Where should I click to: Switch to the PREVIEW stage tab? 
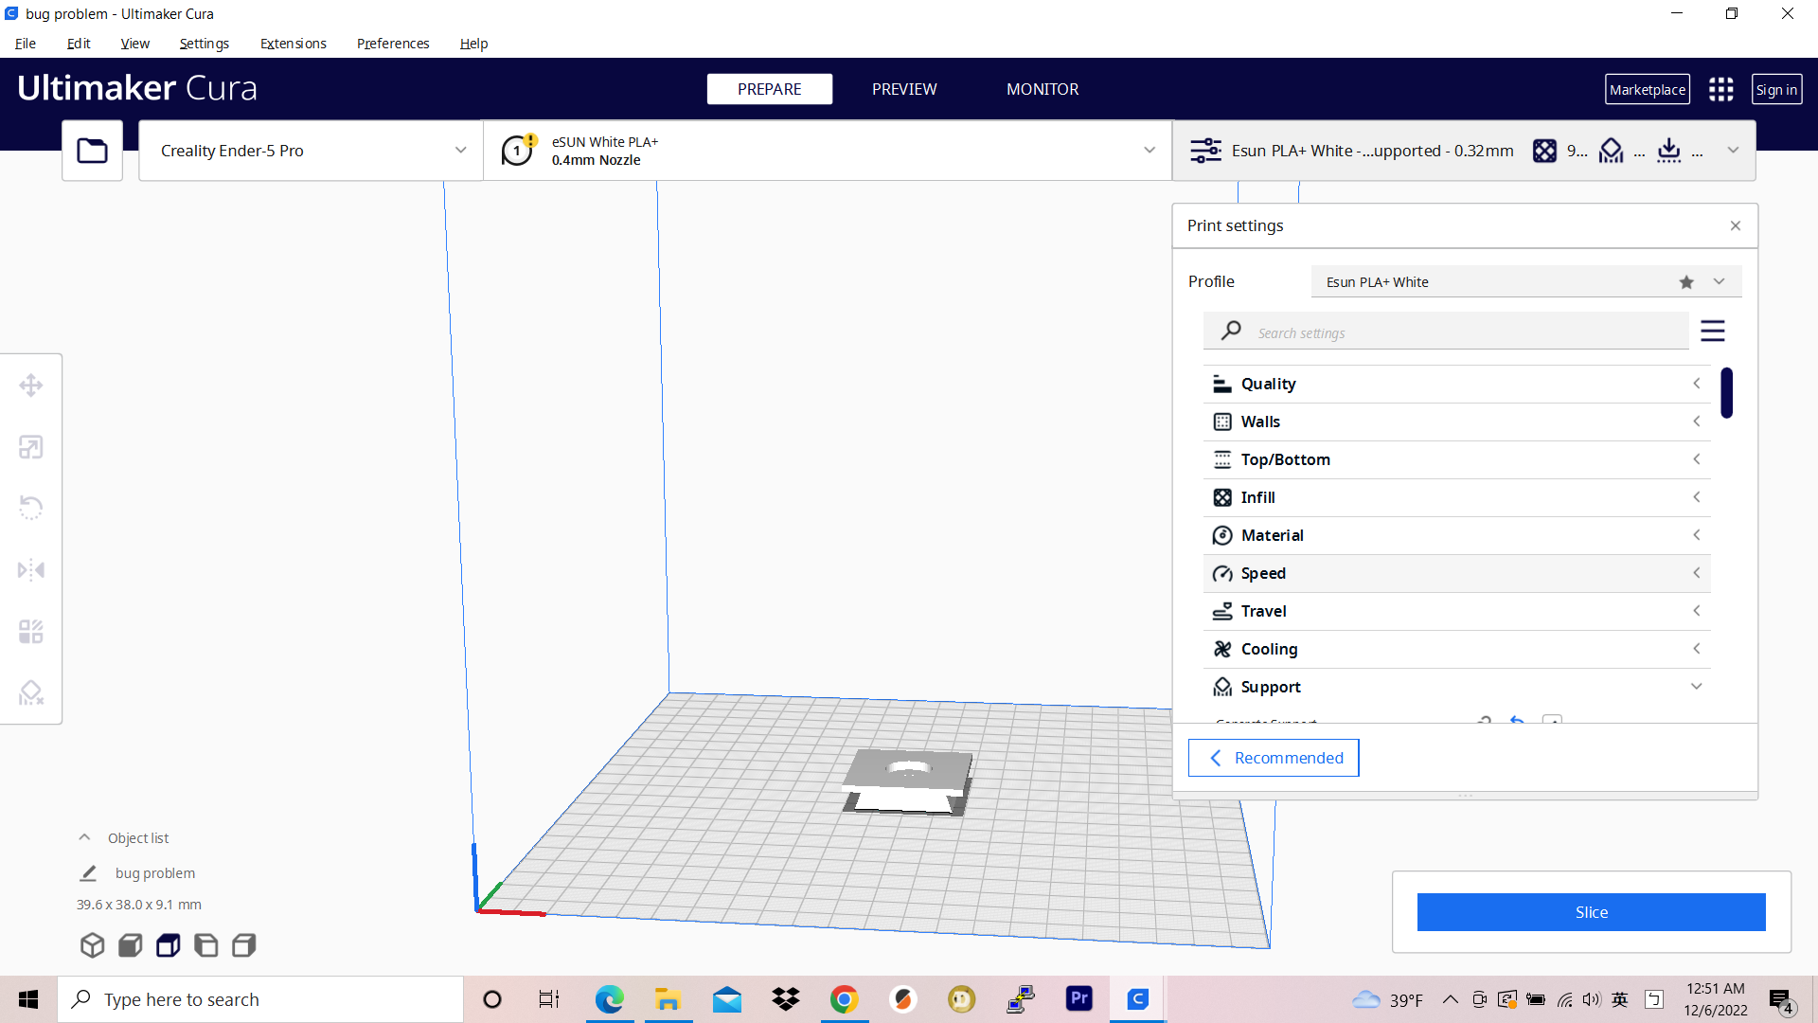pos(904,89)
